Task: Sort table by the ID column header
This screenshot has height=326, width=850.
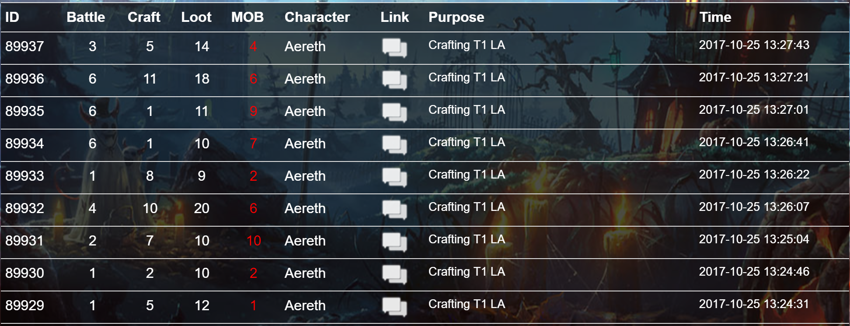Action: 12,17
